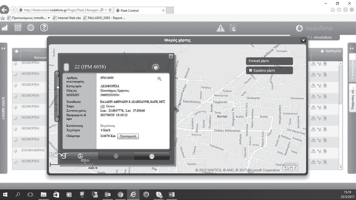Image resolution: width=356 pixels, height=200 pixels.
Task: Open the warning alerts triangle icon
Action: tap(221, 28)
